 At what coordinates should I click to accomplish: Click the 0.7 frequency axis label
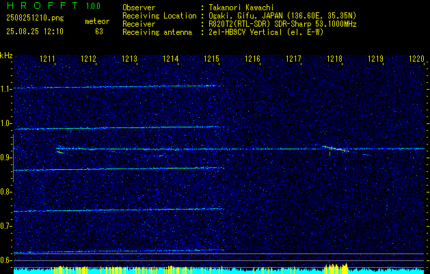[5, 226]
